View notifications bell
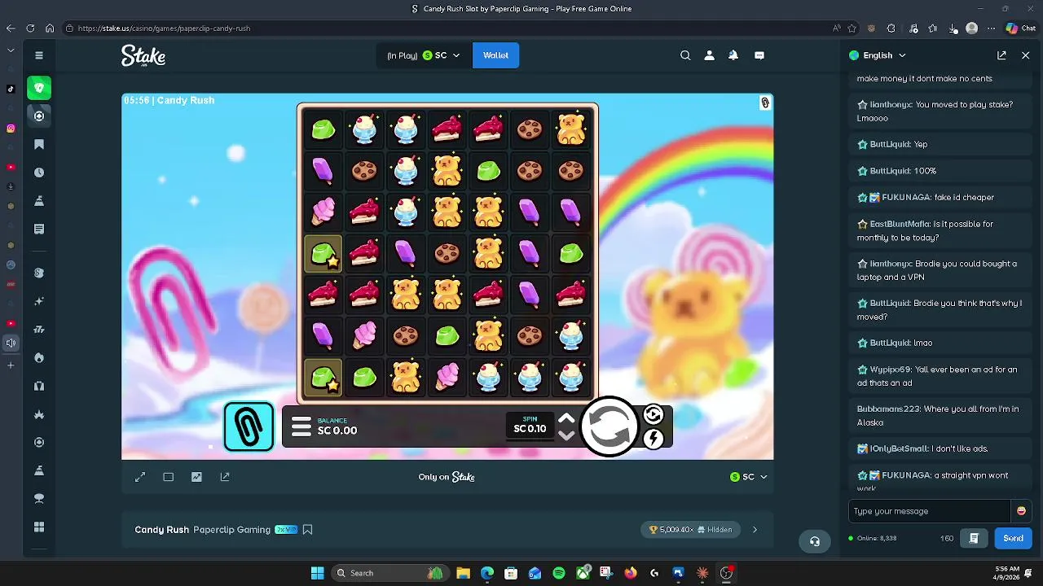1043x586 pixels. click(733, 55)
